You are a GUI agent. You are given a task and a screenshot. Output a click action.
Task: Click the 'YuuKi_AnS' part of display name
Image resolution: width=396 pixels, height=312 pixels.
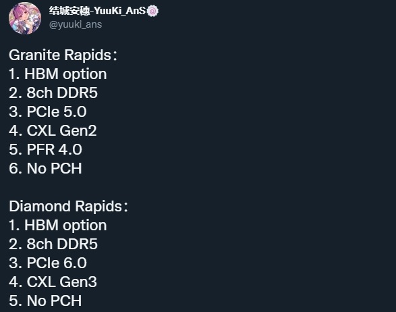(x=120, y=11)
